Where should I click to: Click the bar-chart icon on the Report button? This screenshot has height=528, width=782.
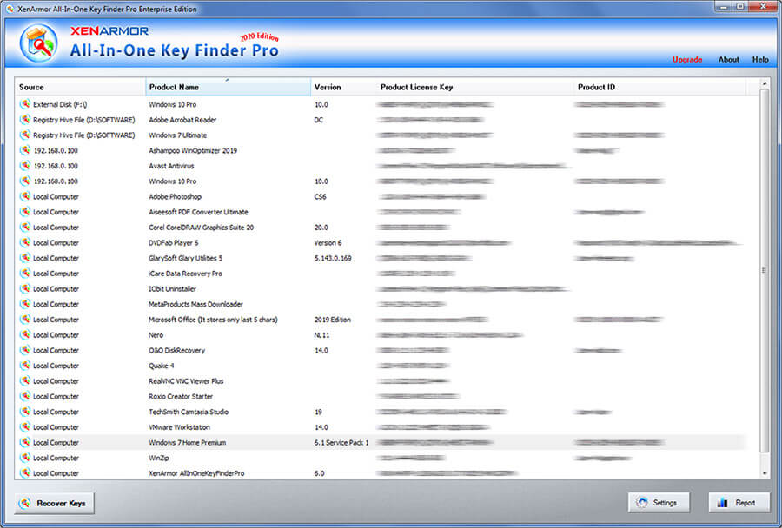pyautogui.click(x=724, y=503)
